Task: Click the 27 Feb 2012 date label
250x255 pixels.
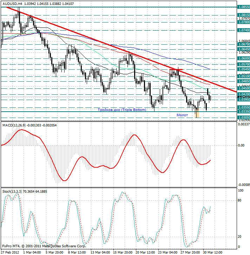Action: (x=10, y=253)
